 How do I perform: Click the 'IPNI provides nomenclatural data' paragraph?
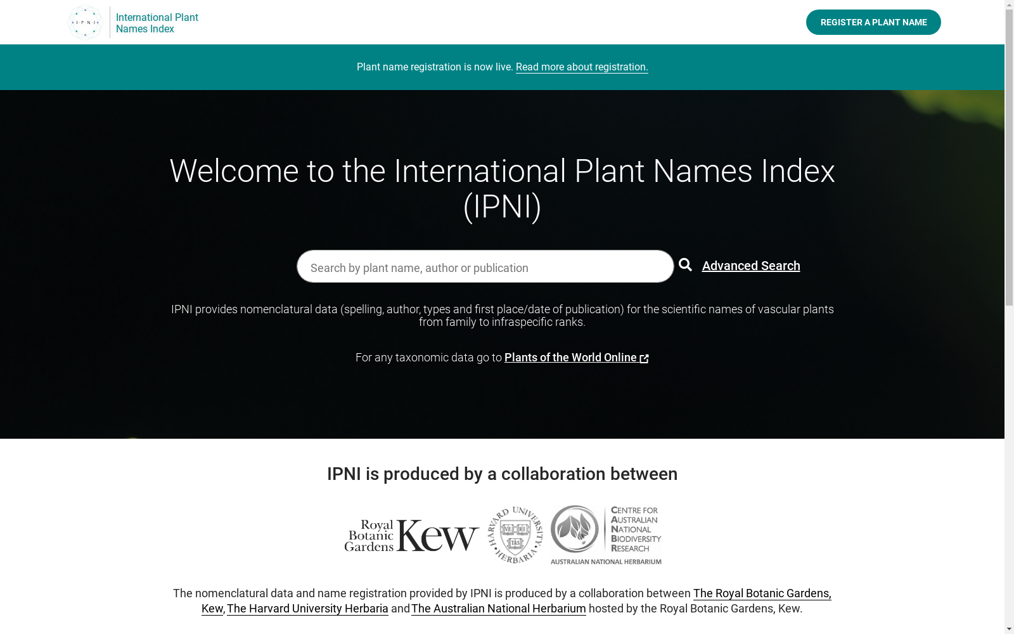[x=502, y=316]
